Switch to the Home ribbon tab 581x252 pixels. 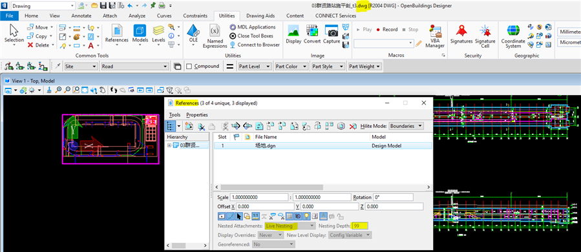(31, 16)
